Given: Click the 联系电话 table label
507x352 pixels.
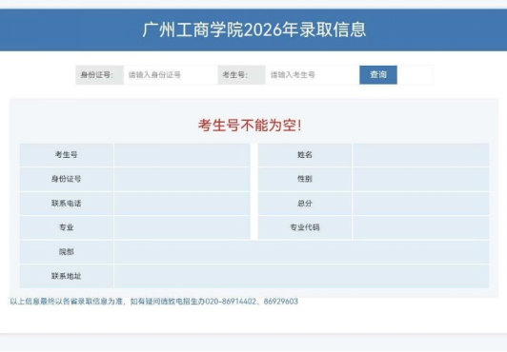Looking at the screenshot, I should tap(67, 204).
